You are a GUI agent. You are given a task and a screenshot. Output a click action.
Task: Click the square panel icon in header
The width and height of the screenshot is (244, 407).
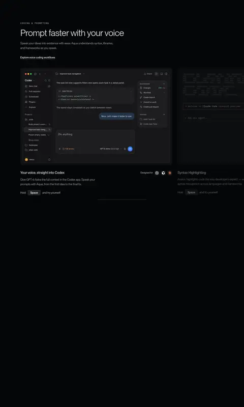[162, 74]
